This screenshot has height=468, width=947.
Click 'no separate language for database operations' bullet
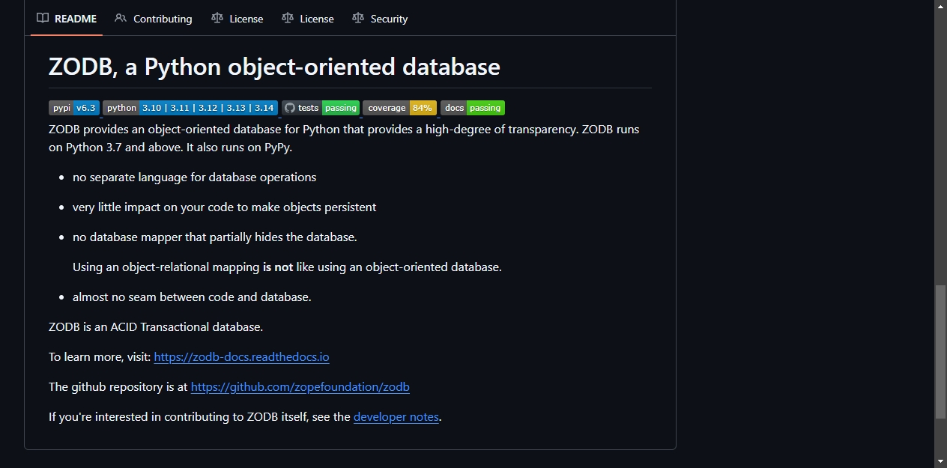click(195, 177)
